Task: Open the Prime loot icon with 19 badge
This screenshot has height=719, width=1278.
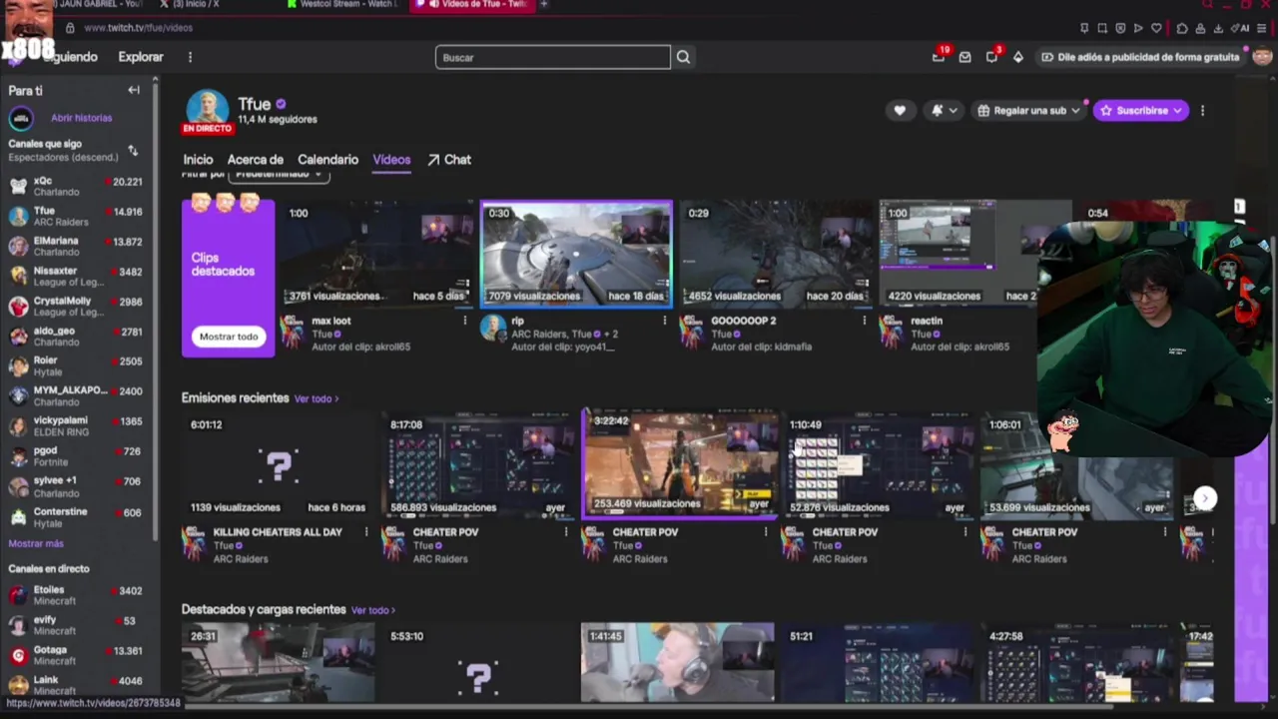Action: tap(939, 57)
